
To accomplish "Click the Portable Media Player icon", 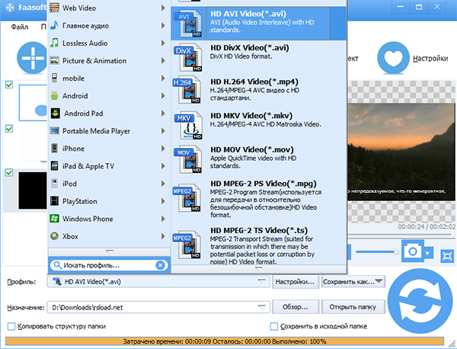I will (x=55, y=131).
